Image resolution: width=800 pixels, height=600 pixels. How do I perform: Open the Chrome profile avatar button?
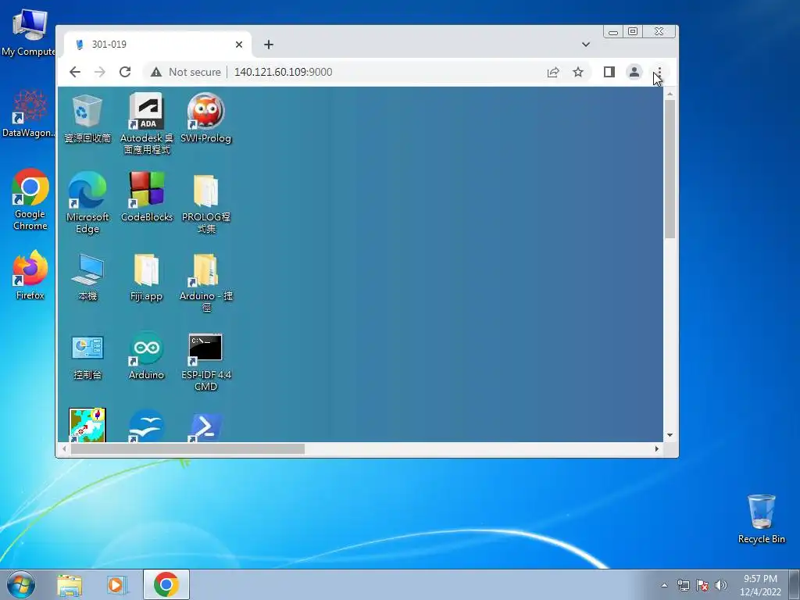click(x=634, y=72)
